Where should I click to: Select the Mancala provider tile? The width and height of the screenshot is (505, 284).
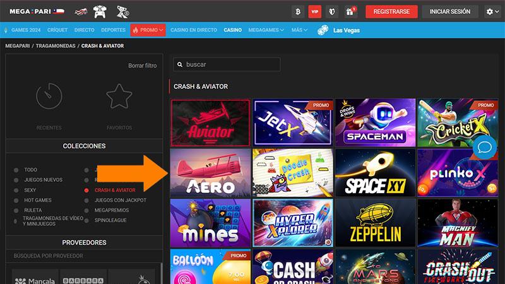pyautogui.click(x=35, y=277)
